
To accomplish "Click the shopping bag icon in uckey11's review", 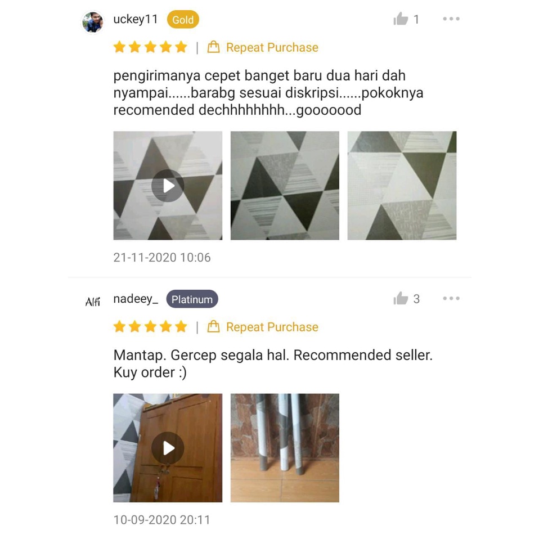I will [x=213, y=47].
